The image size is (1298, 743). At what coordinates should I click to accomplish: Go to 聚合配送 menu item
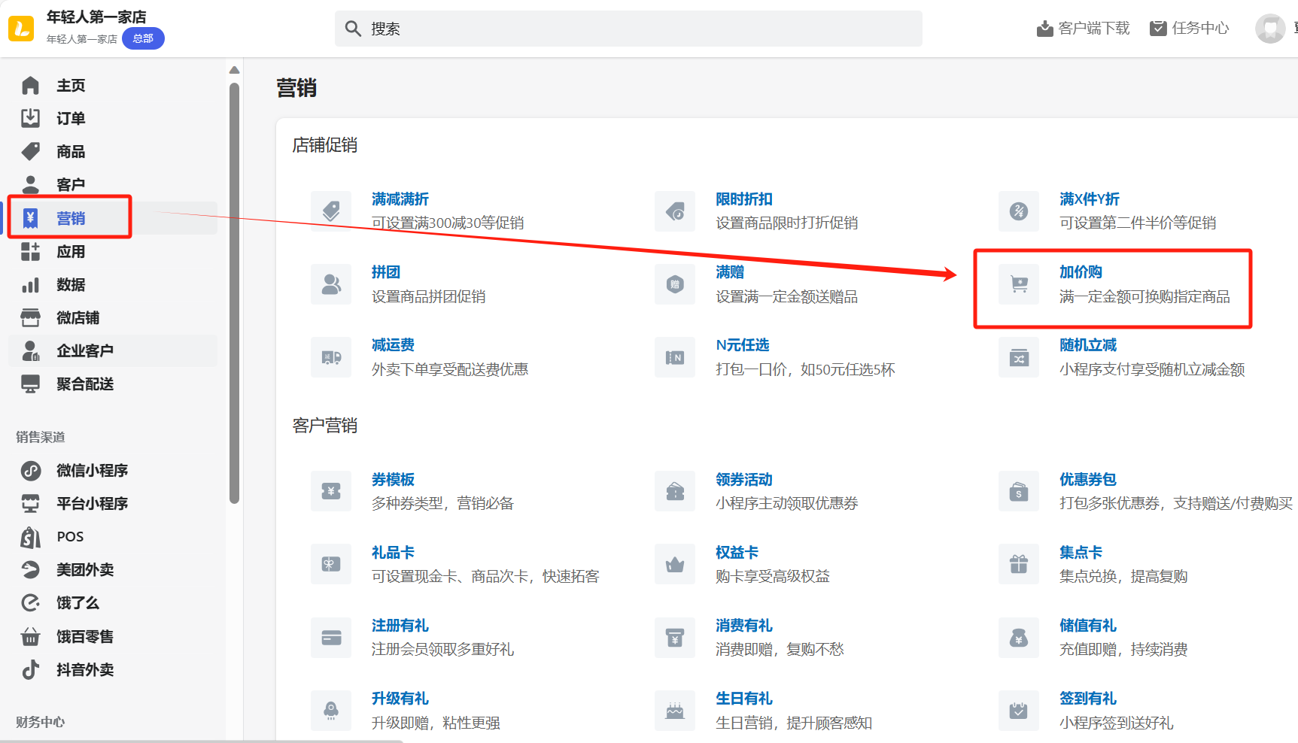[113, 384]
